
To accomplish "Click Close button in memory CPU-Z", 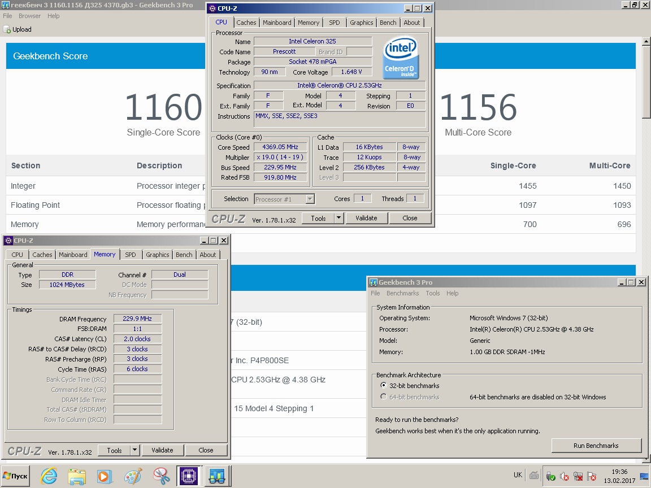I will click(x=206, y=450).
